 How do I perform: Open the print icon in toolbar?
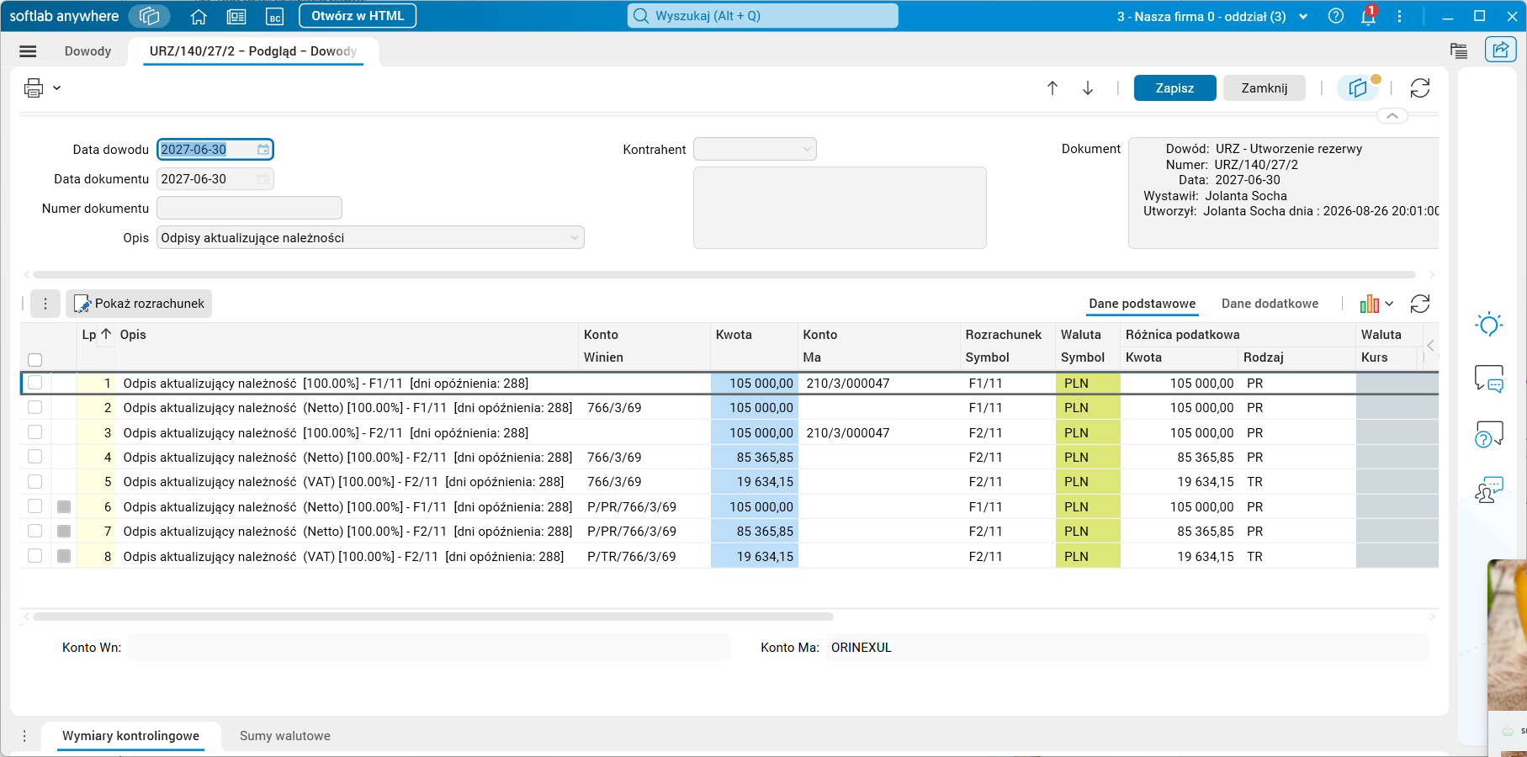(x=34, y=87)
